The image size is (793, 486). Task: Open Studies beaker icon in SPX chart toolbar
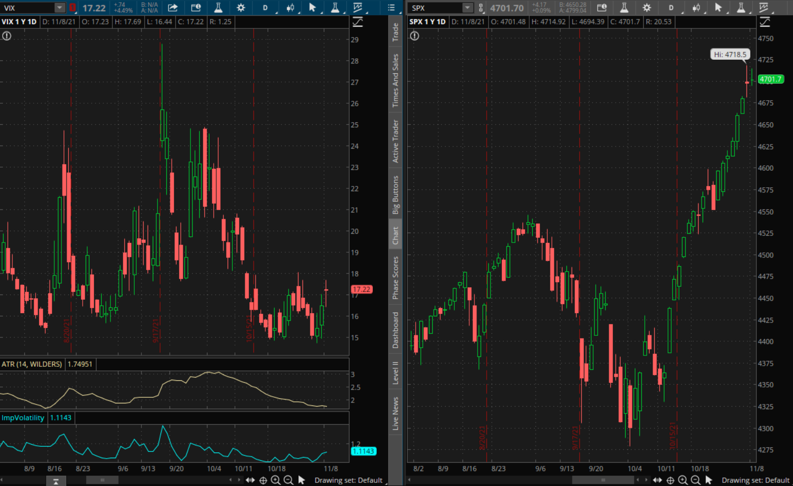(x=624, y=8)
